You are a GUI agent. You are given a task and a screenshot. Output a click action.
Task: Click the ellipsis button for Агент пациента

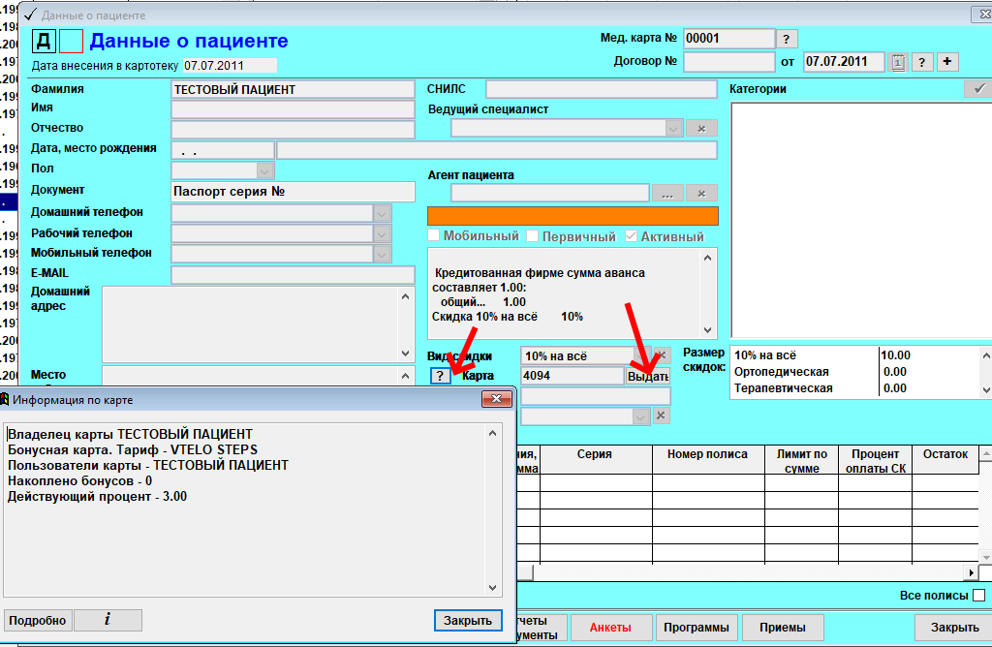coord(666,193)
